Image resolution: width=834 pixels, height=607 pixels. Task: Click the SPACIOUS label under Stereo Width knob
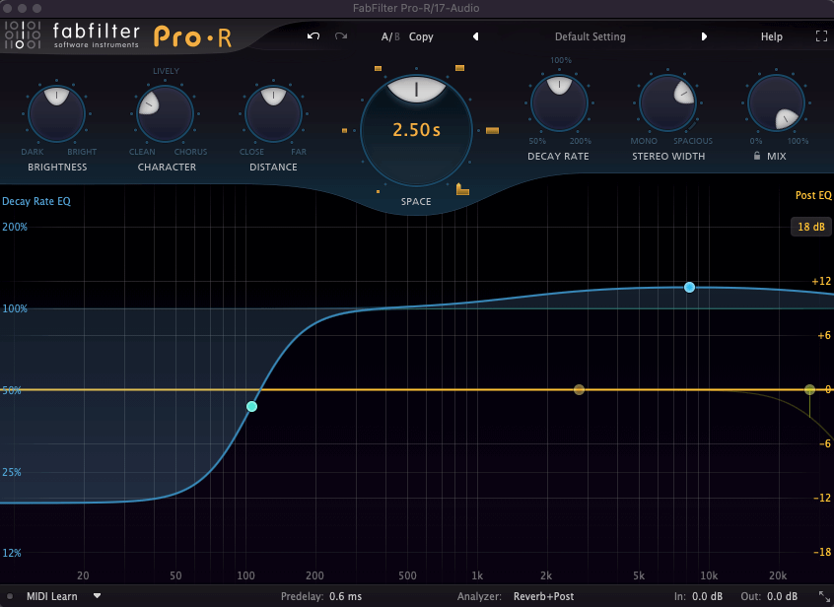[693, 141]
